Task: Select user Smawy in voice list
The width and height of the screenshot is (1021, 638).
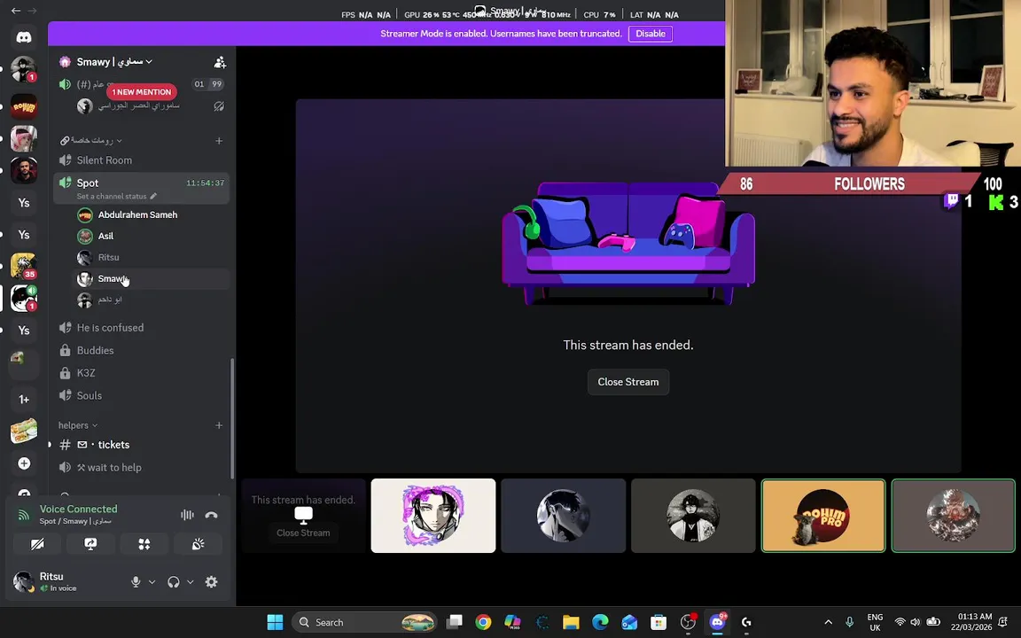Action: click(x=151, y=278)
